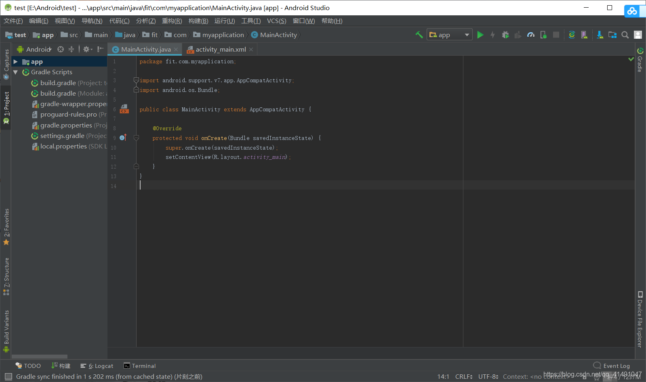Open the 运行(U) menu
This screenshot has width=646, height=382.
click(224, 21)
